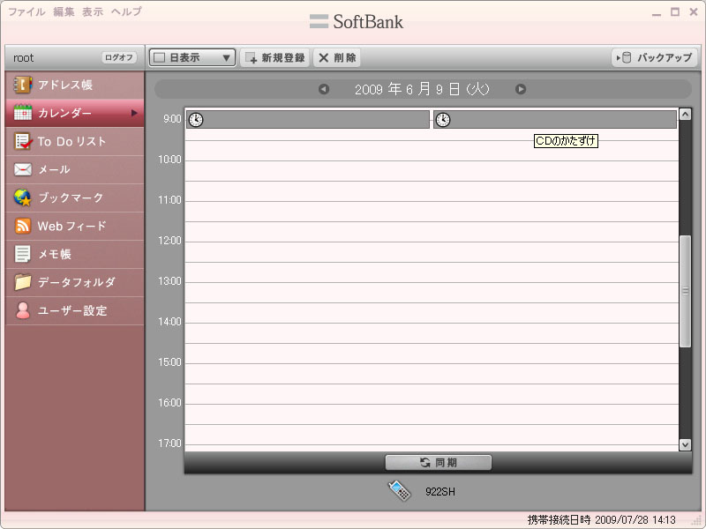Click the user settings person icon
The height and width of the screenshot is (529, 706).
[x=23, y=311]
